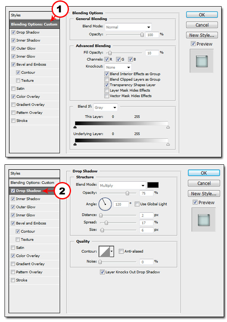The image size is (227, 322).
Task: Uncheck Contour checkbox in top dialog
Action: coord(18,72)
